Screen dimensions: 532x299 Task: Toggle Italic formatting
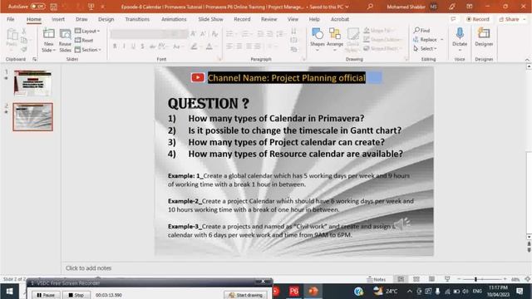(124, 47)
